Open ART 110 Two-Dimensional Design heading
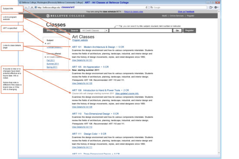The height and width of the screenshot is (159, 239). click(95, 114)
